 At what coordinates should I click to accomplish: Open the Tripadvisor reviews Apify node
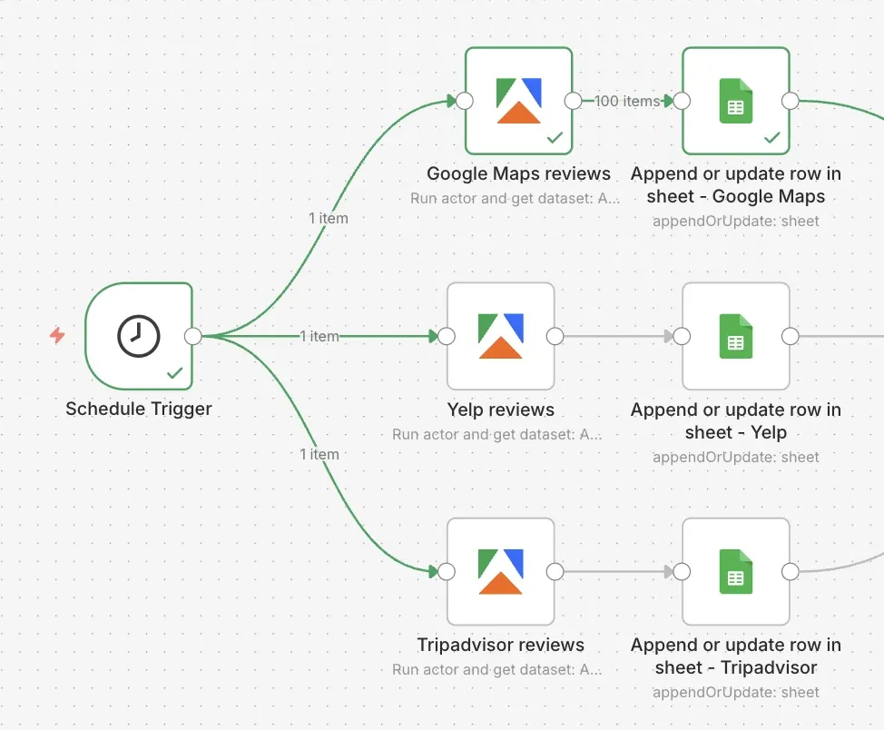tap(501, 571)
